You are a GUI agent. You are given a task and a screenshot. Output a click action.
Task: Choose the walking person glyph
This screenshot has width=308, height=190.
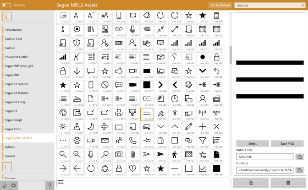point(175,156)
